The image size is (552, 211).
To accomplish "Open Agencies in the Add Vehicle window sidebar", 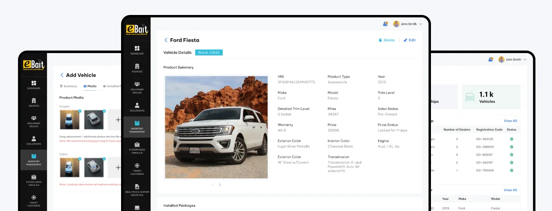I will [x=34, y=102].
